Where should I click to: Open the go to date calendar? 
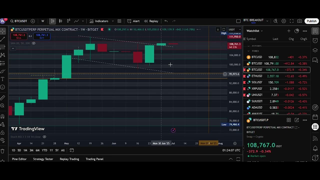point(71,150)
